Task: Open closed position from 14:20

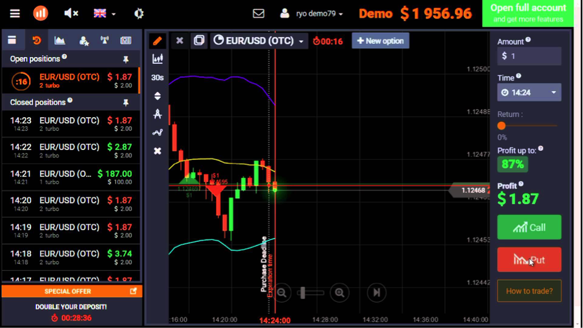Action: point(71,203)
